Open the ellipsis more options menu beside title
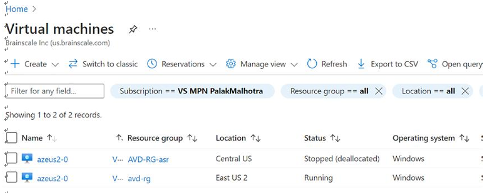Image resolution: width=492 pixels, height=193 pixels. pos(152,29)
